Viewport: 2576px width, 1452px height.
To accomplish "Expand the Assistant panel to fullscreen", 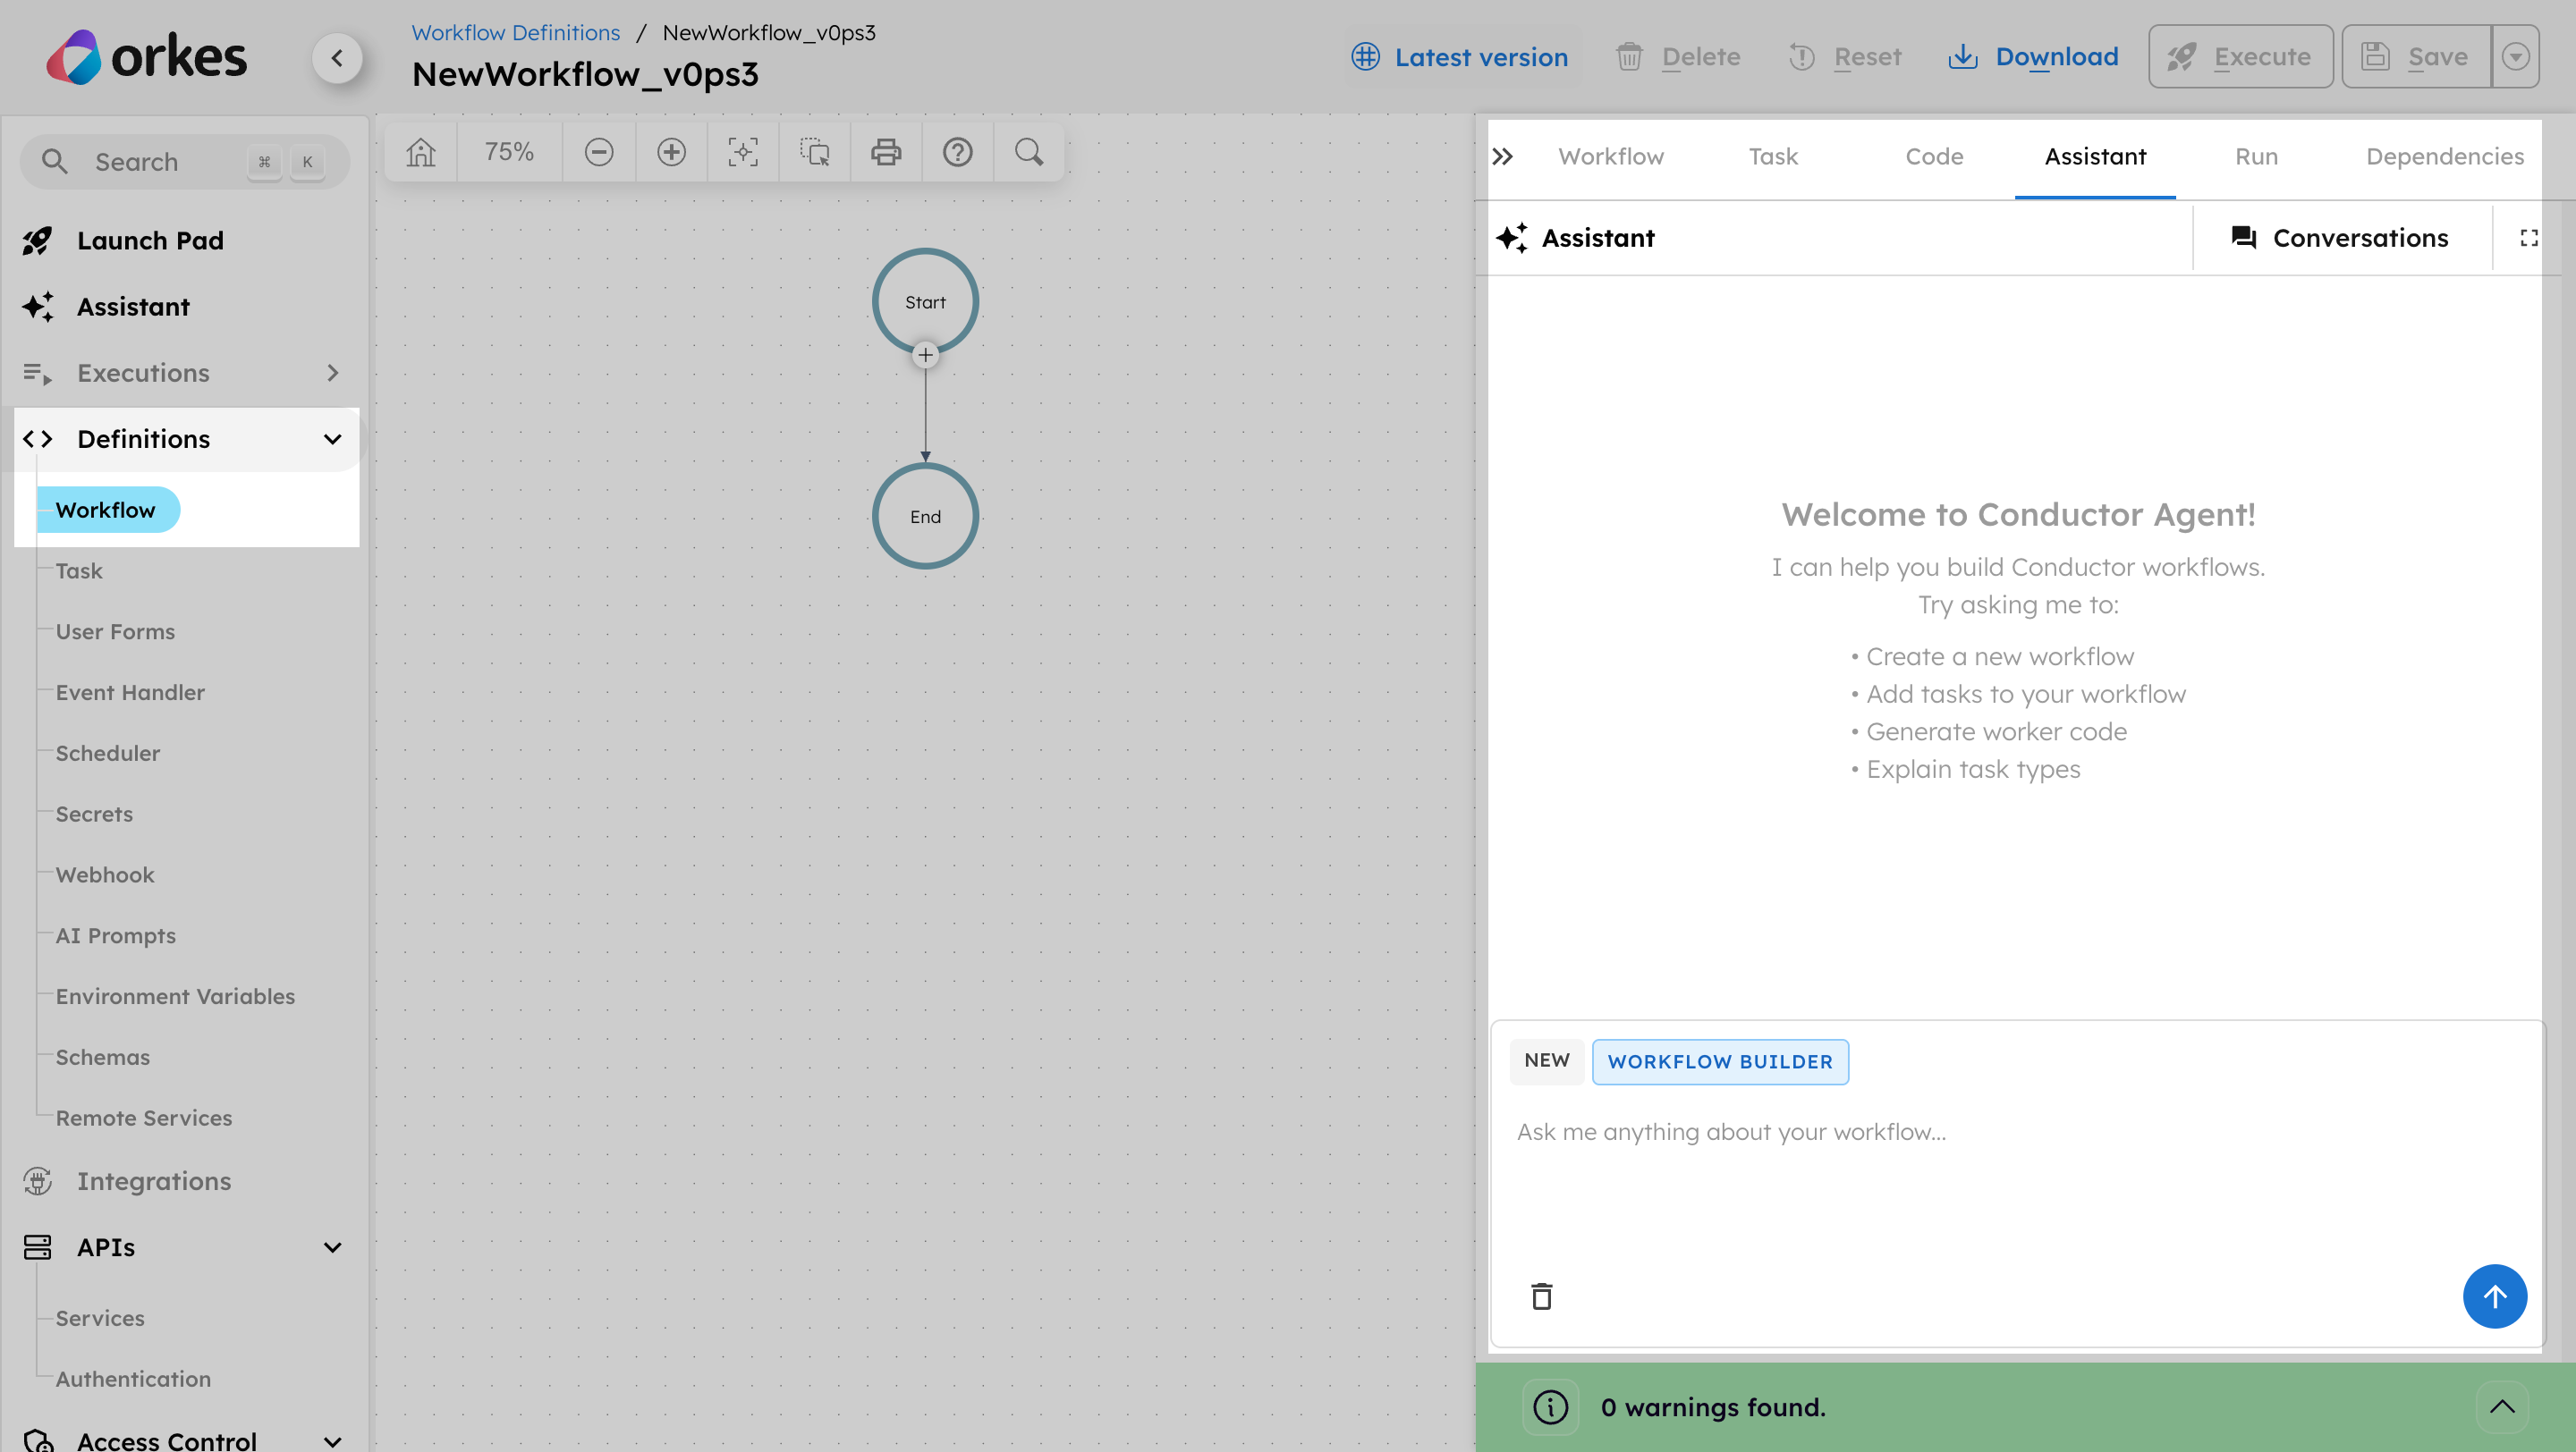I will (2530, 238).
